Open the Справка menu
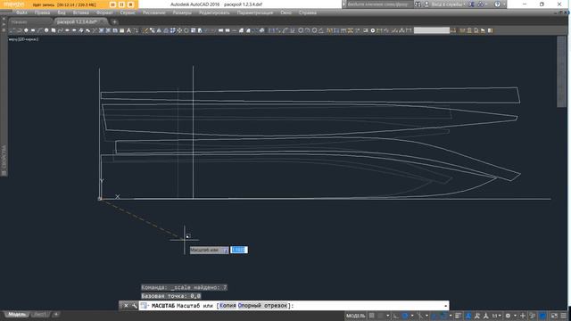This screenshot has height=321, width=571. pos(307,12)
